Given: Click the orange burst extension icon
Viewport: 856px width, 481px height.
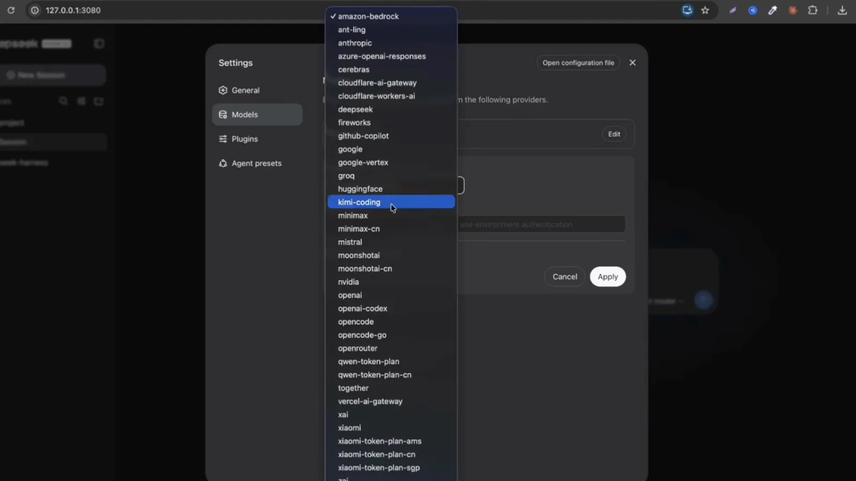Looking at the screenshot, I should (793, 10).
